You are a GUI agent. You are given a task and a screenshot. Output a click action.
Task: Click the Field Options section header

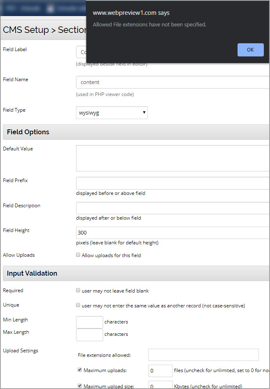click(28, 132)
